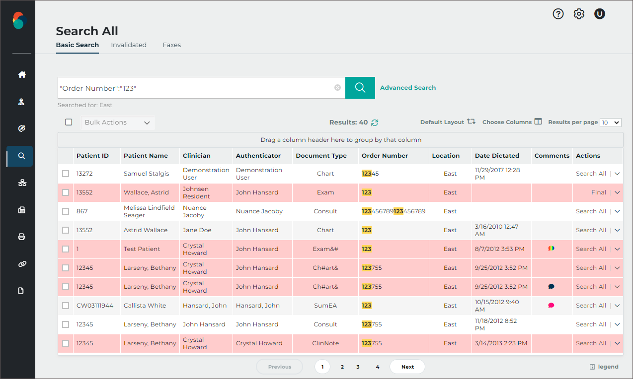The image size is (633, 379).
Task: Check the row for Samuel Stalgis
Action: pyautogui.click(x=66, y=174)
